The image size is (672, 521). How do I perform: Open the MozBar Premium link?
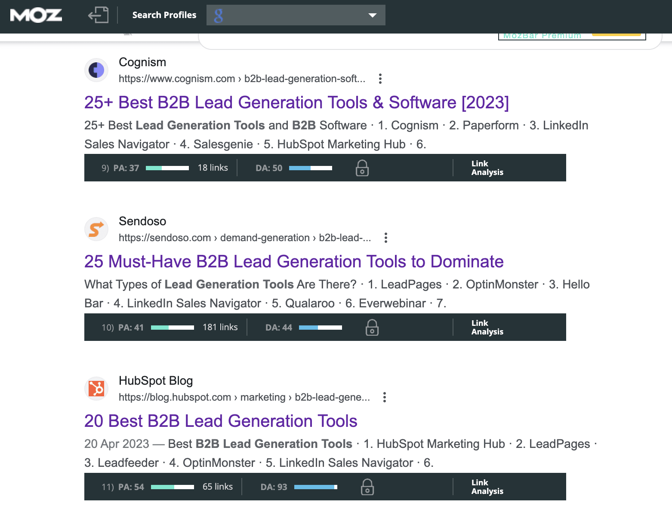tap(542, 35)
